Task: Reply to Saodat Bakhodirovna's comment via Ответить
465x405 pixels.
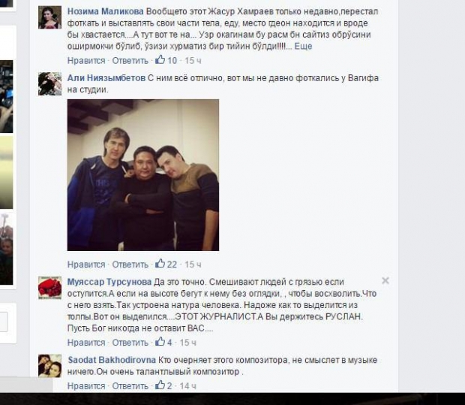Action: pyautogui.click(x=130, y=386)
